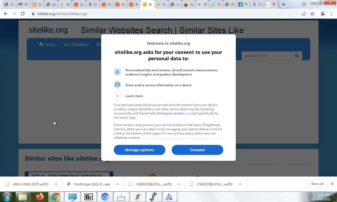337x202 pixels.
Task: Click the device icon for store information
Action: (117, 84)
